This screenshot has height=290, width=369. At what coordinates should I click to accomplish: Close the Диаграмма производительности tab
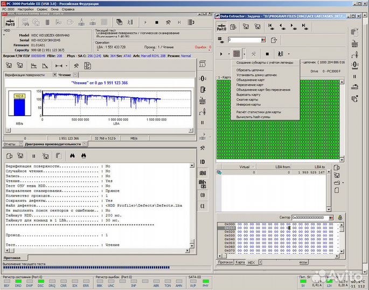pos(85,144)
